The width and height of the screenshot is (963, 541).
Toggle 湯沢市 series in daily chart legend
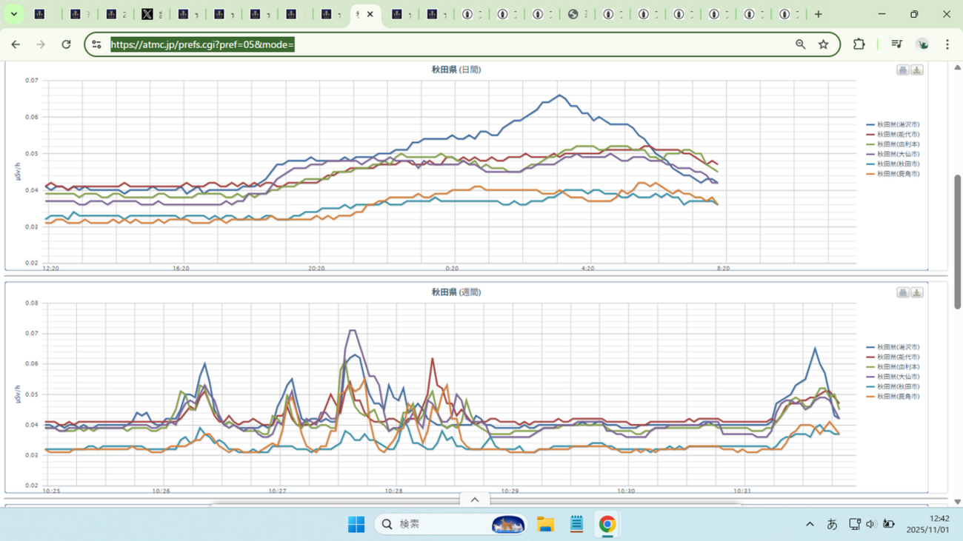[x=898, y=124]
